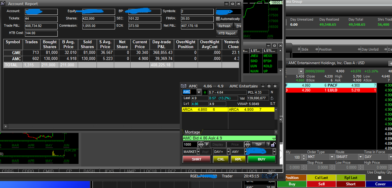Image resolution: width=392 pixels, height=188 pixels.
Task: Click the green Buy button in order panel
Action: pyautogui.click(x=292, y=184)
